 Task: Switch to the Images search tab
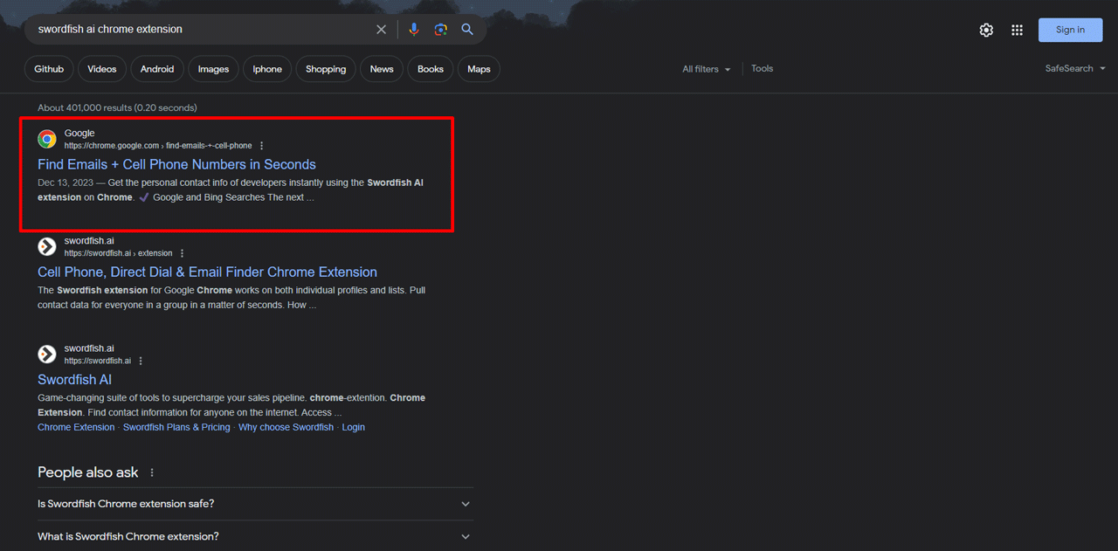(x=213, y=68)
